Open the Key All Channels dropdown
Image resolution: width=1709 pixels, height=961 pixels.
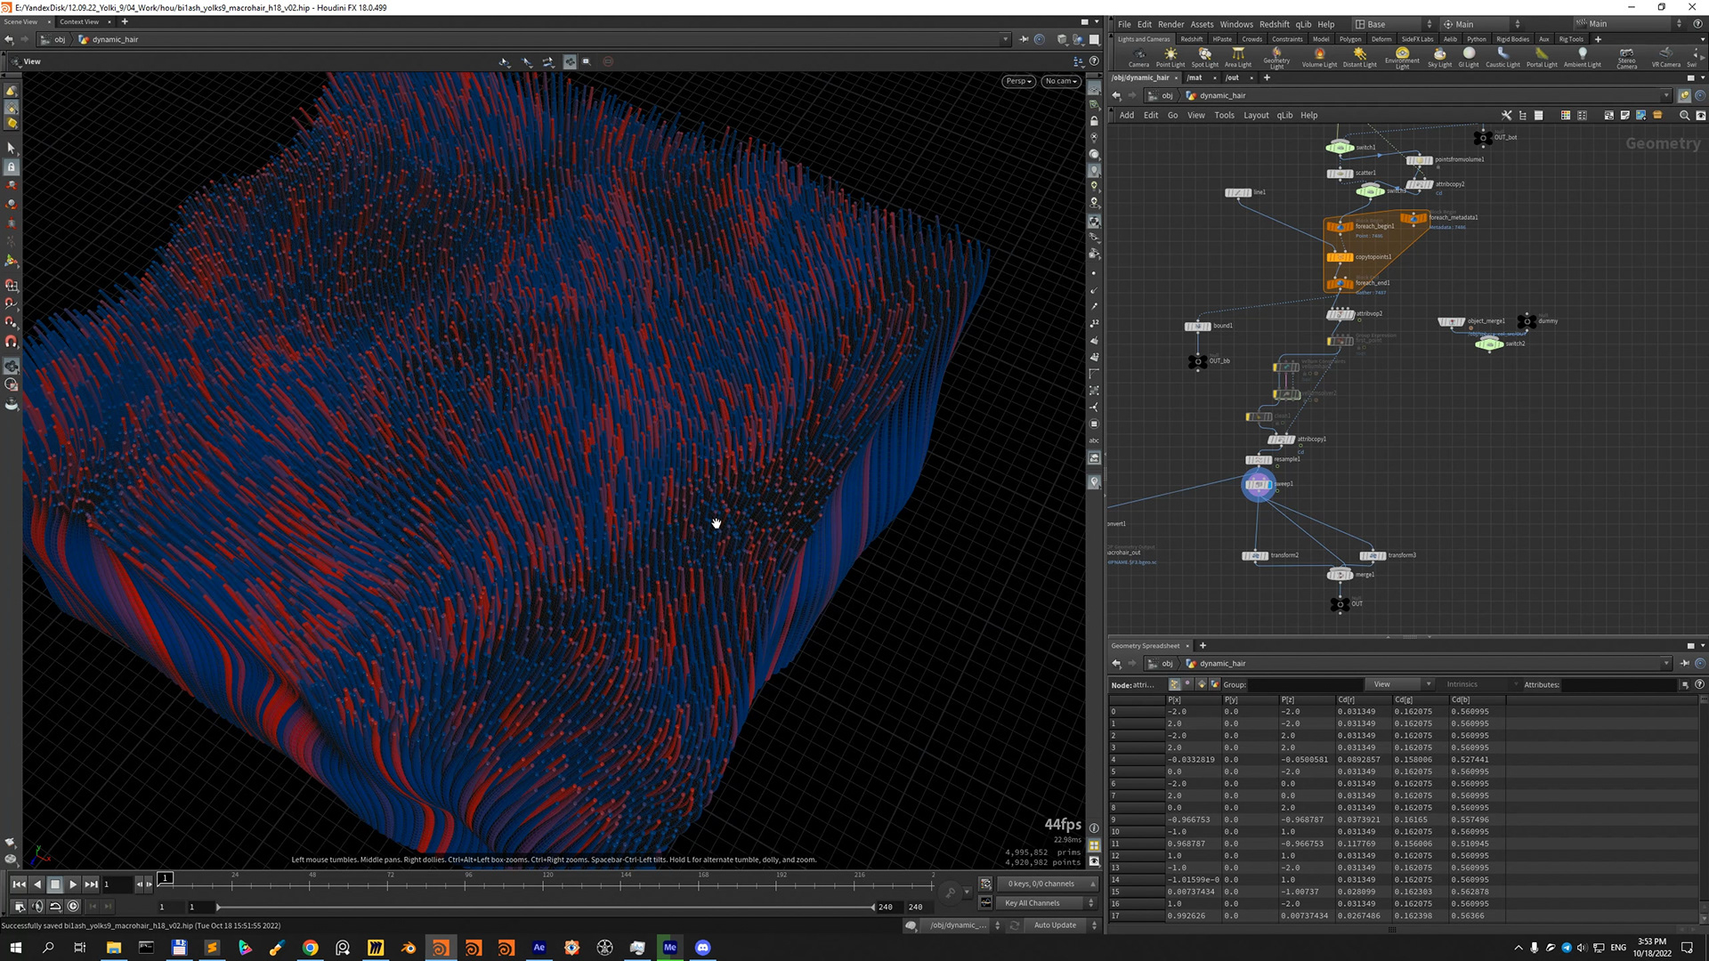[1049, 903]
